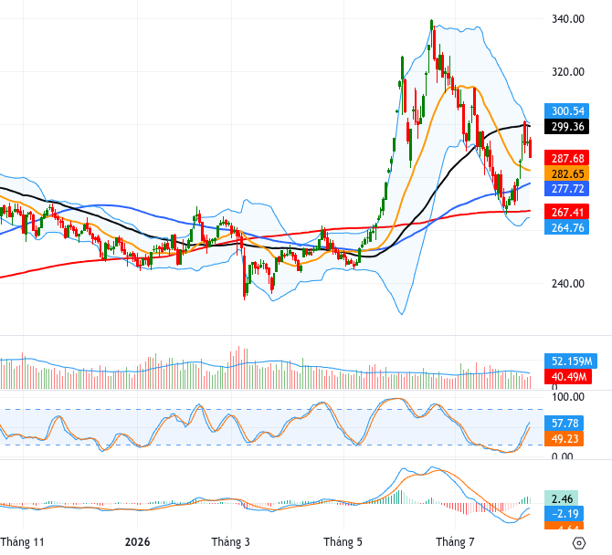Click the Tháng 5 time axis label
The height and width of the screenshot is (555, 612).
[343, 541]
